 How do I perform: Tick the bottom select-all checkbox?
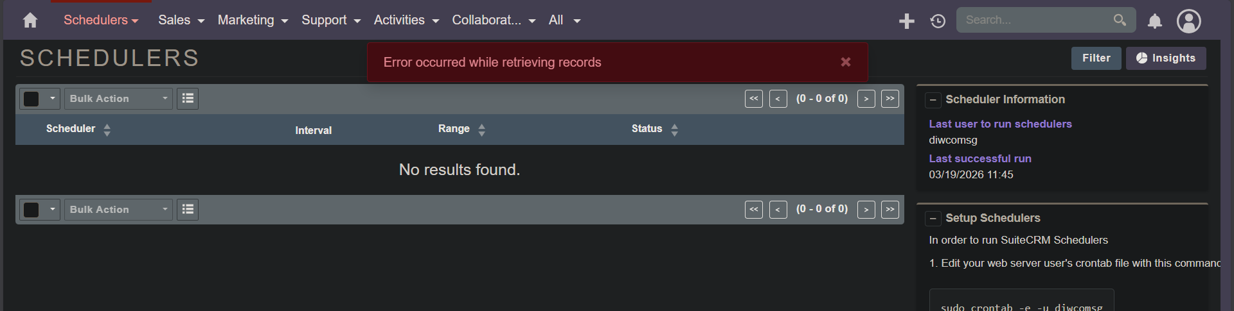pyautogui.click(x=31, y=210)
